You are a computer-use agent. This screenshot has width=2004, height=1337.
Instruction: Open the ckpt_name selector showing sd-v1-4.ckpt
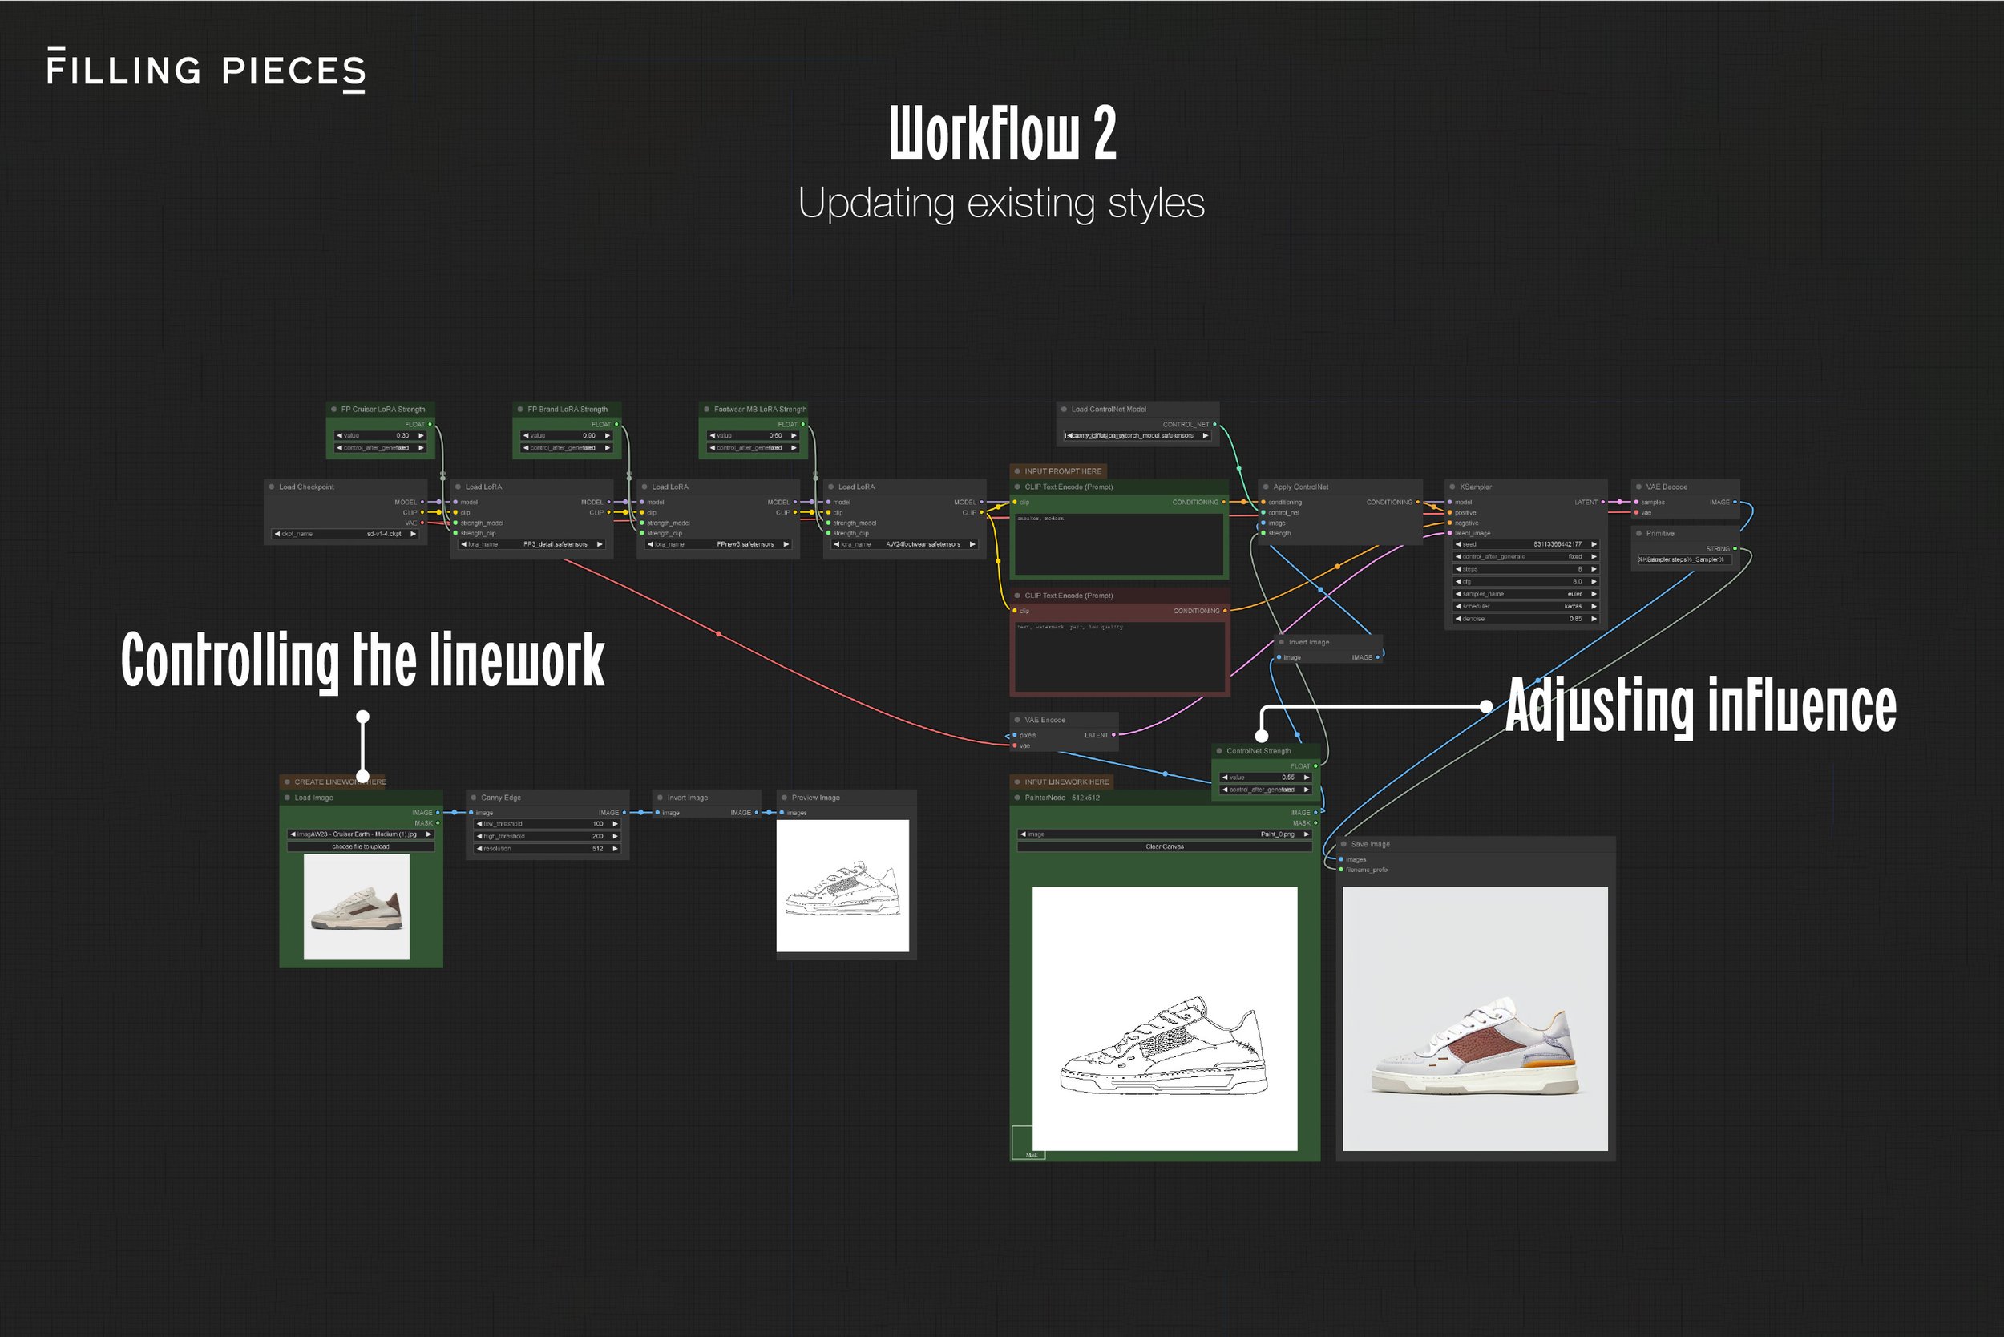click(x=345, y=535)
